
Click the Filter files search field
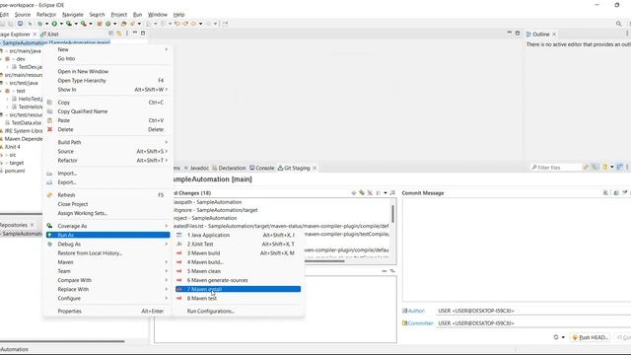click(556, 168)
